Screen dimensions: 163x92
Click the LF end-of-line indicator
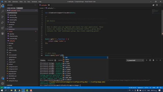[x=150, y=88]
